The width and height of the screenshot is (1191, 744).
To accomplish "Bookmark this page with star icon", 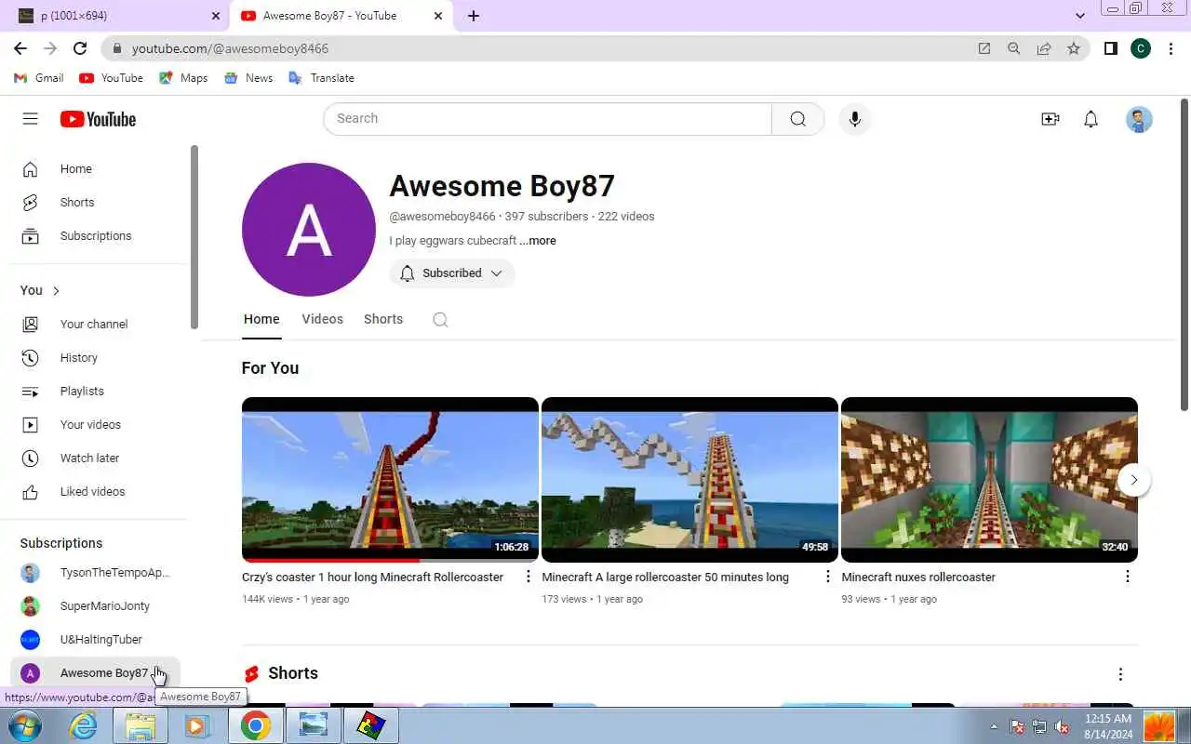I will pos(1074,48).
